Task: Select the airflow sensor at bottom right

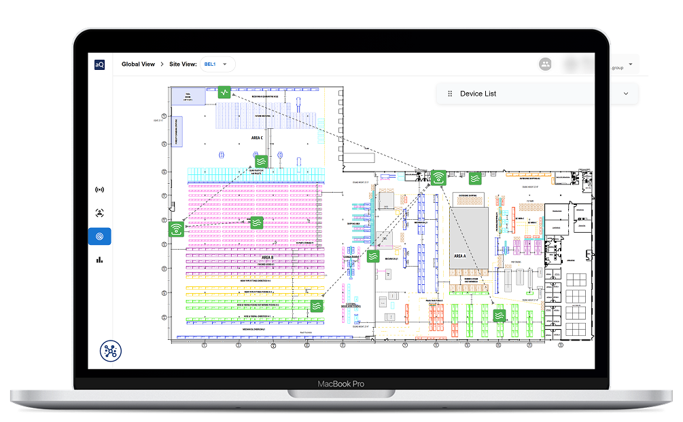Action: (500, 315)
